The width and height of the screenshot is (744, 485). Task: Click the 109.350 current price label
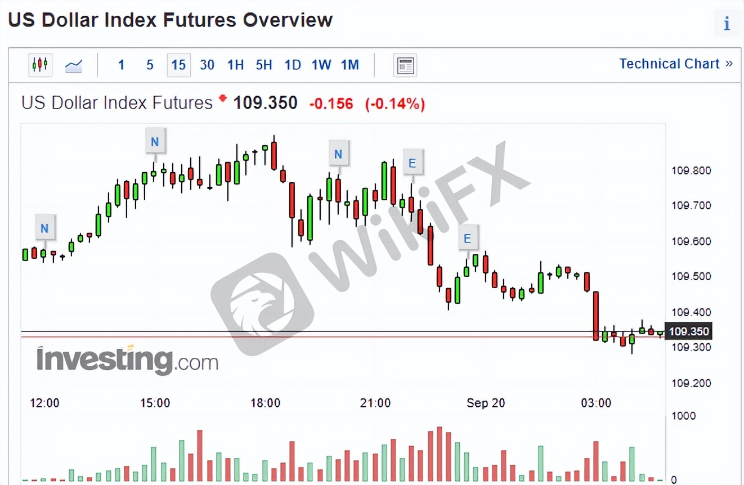[x=689, y=331]
